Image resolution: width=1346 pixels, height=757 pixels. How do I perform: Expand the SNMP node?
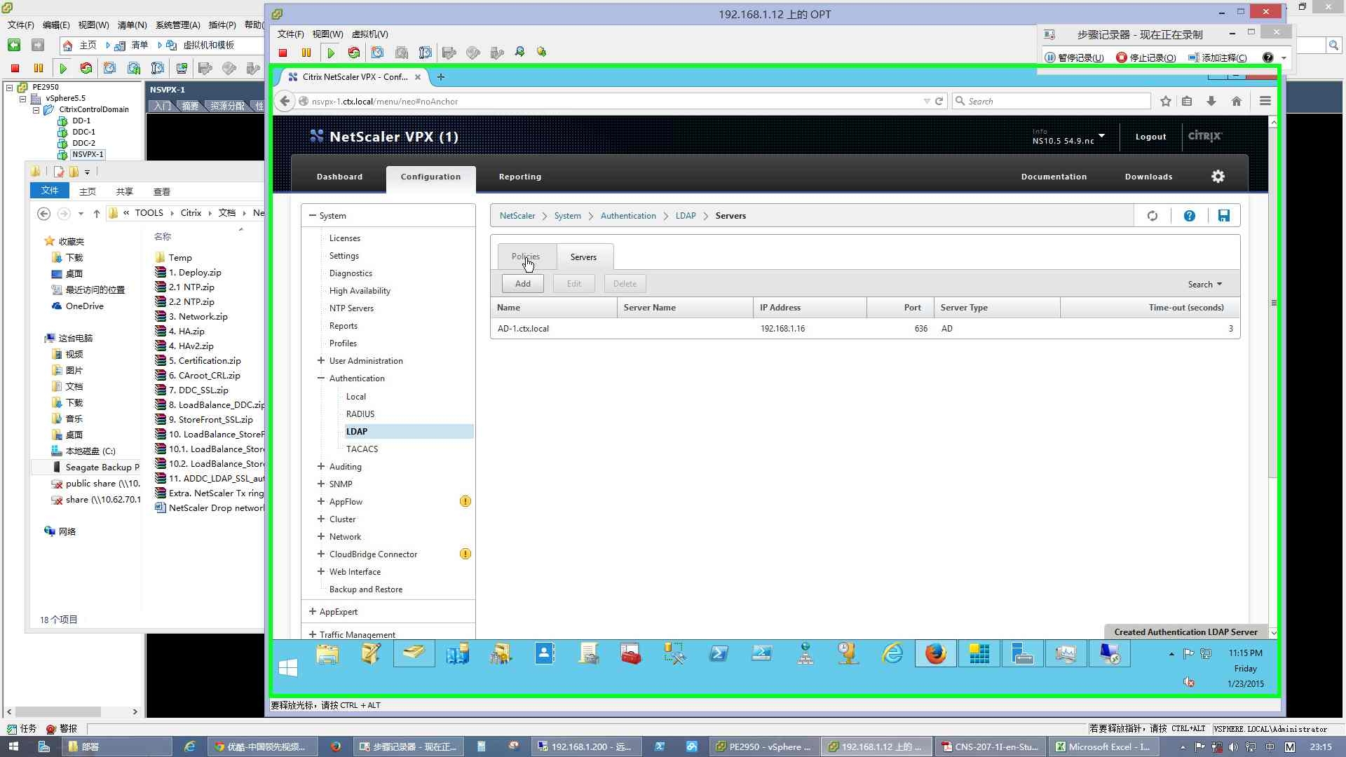[x=321, y=484]
